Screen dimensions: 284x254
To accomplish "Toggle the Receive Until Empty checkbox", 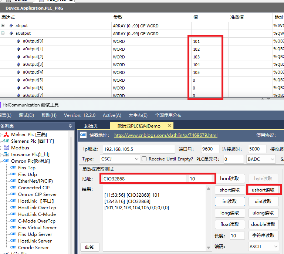I will click(145, 159).
